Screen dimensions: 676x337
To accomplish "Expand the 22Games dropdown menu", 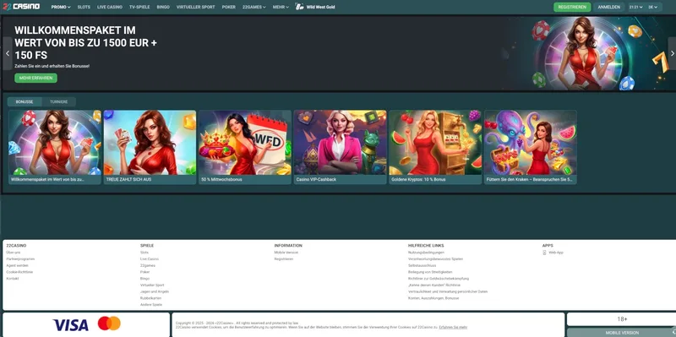I will coord(254,7).
